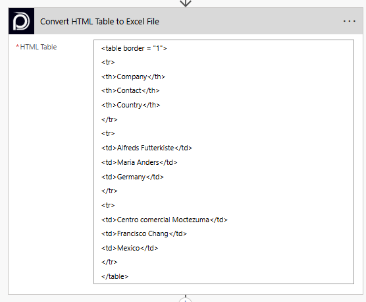Place cursor on the Contact header line
This screenshot has width=366, height=302.
pos(130,90)
